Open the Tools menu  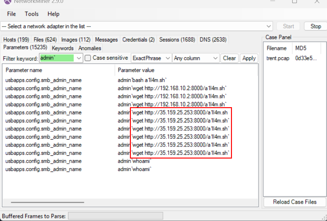tap(31, 14)
